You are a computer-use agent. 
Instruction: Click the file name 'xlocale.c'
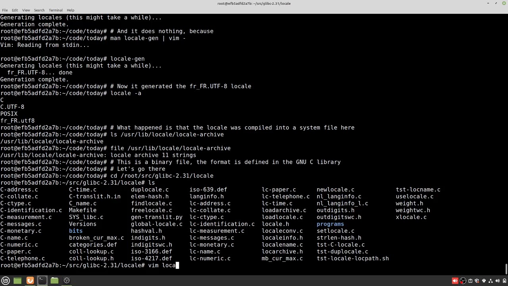[411, 217]
